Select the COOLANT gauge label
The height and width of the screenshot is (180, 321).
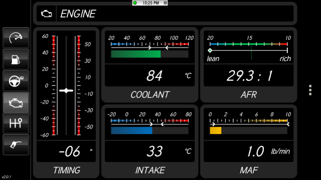pos(150,94)
